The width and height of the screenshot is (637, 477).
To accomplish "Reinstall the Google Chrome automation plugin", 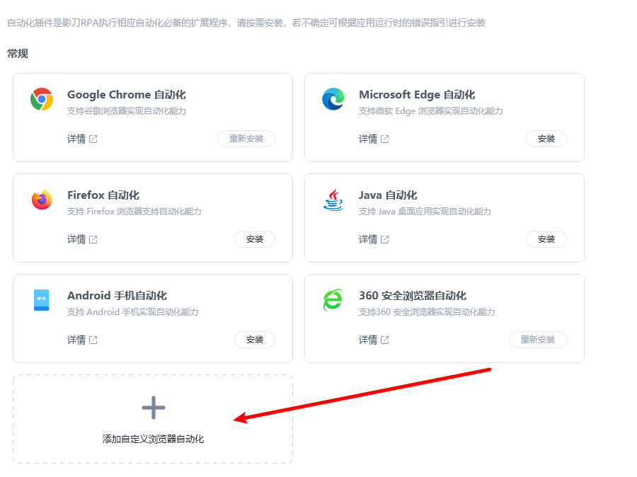I will click(246, 139).
